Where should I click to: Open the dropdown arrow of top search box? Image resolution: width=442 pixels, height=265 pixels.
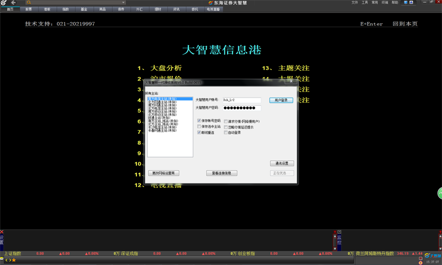pyautogui.click(x=123, y=3)
